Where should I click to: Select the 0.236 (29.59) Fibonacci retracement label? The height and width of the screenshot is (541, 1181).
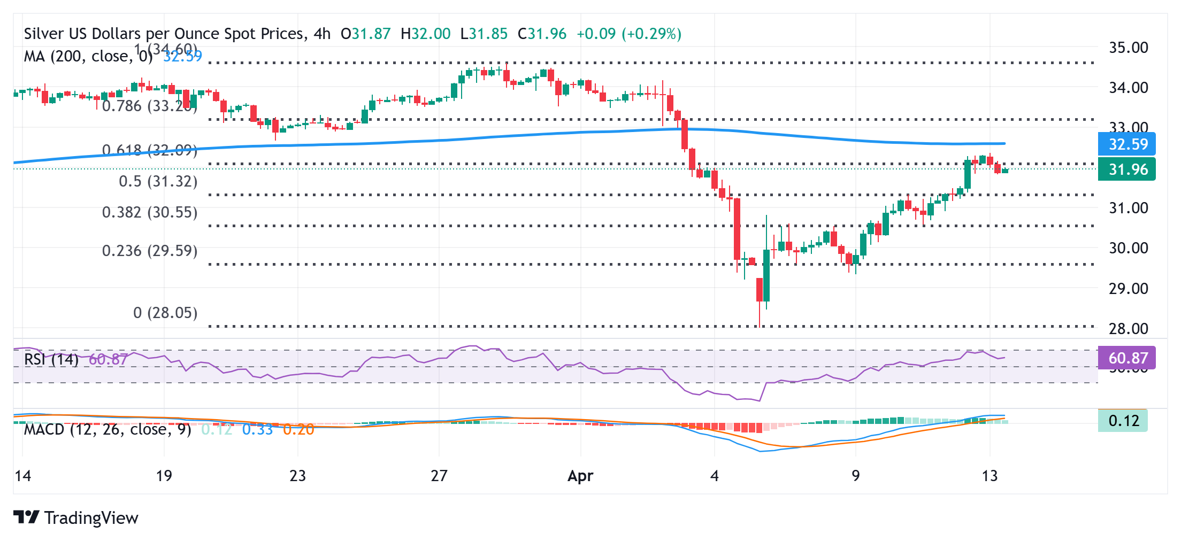coord(150,251)
